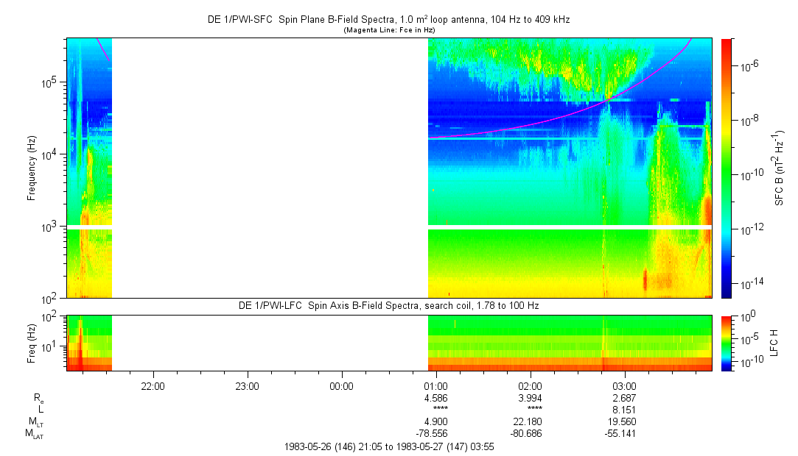798x456 pixels.
Task: Click the SFC B color scale bar
Action: point(727,168)
